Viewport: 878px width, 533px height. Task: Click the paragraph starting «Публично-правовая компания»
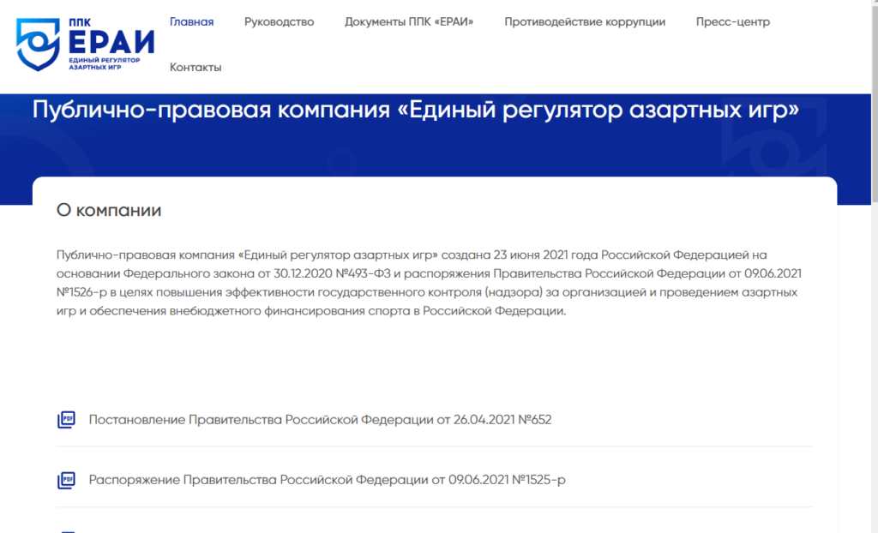point(429,283)
